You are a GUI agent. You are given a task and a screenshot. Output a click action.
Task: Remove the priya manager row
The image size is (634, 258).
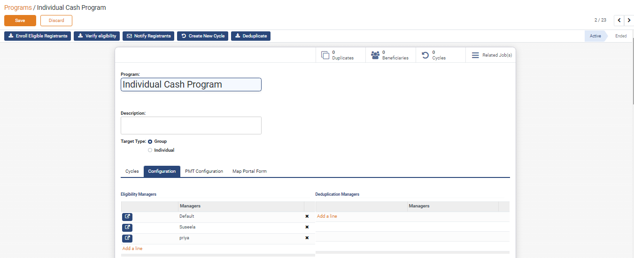[307, 238]
